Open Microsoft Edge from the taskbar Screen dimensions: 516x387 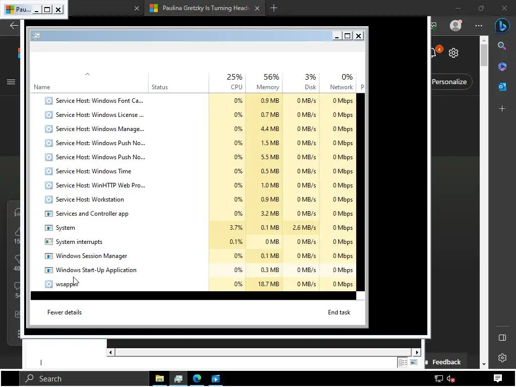click(x=197, y=379)
